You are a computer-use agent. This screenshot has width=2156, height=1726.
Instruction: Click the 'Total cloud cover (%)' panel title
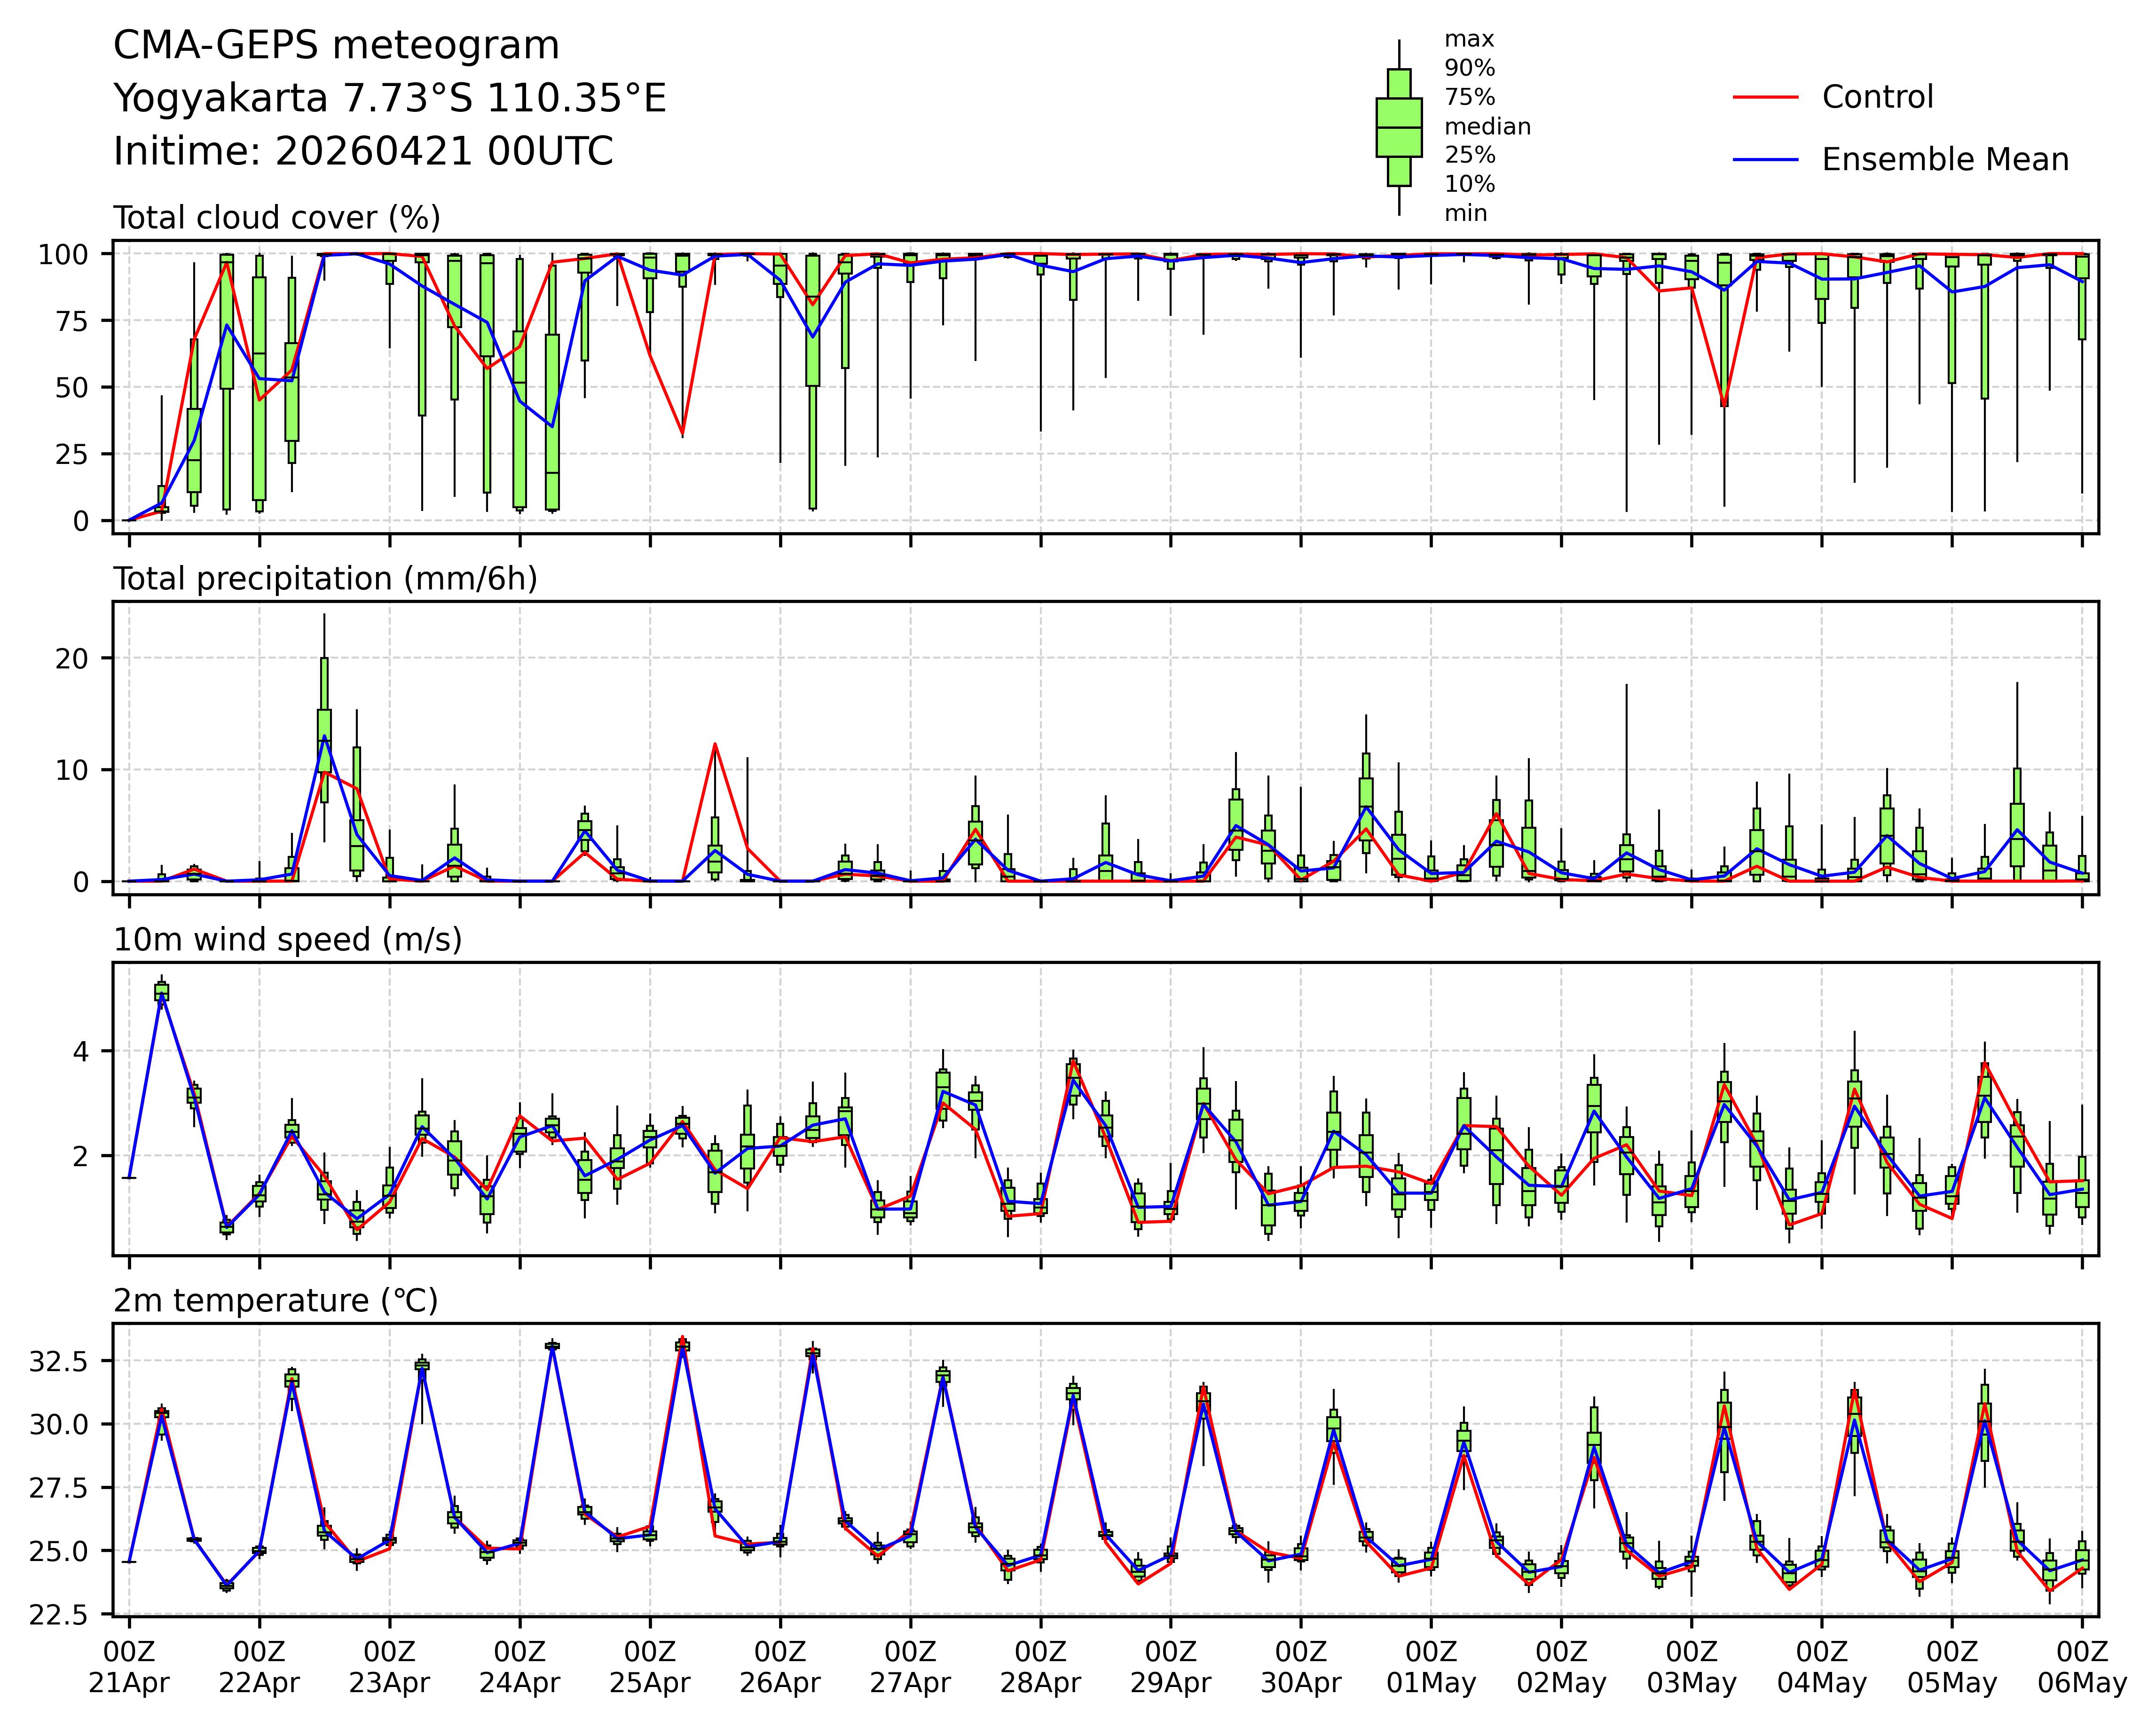(x=277, y=218)
